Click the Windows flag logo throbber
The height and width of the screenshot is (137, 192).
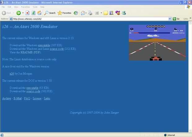click(188, 7)
